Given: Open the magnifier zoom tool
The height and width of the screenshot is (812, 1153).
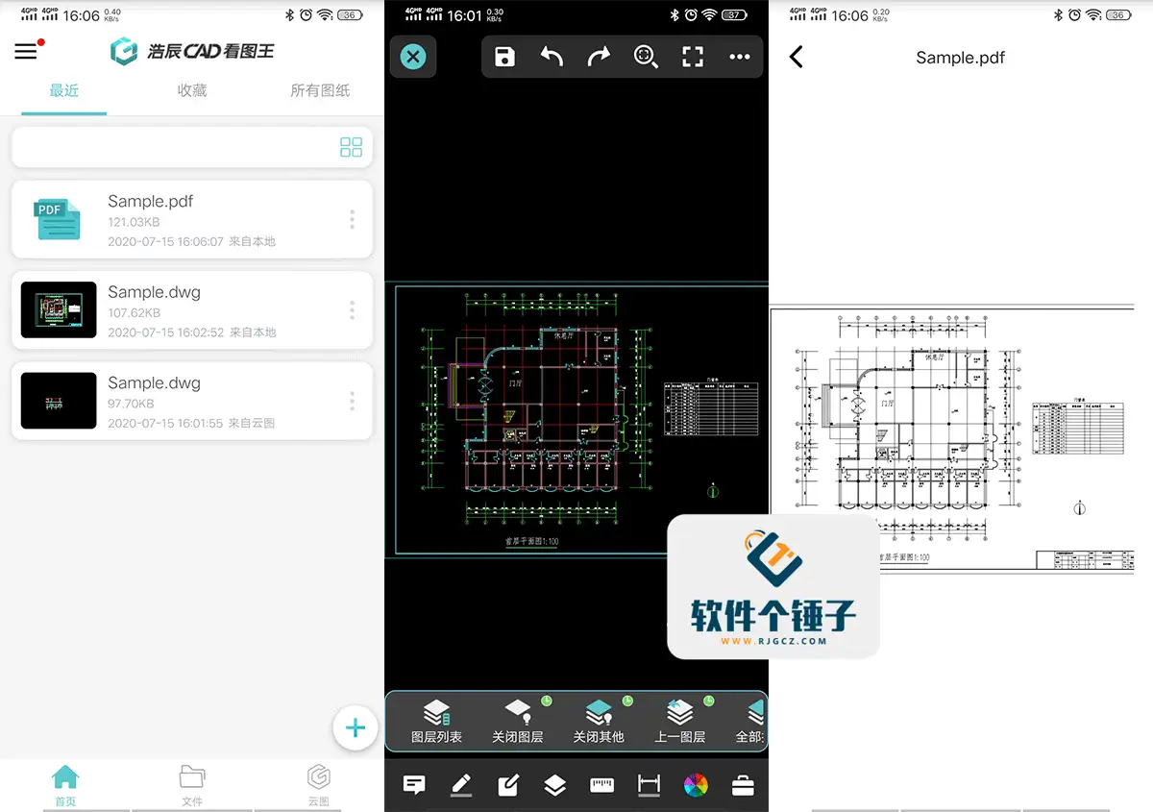Looking at the screenshot, I should 646,57.
